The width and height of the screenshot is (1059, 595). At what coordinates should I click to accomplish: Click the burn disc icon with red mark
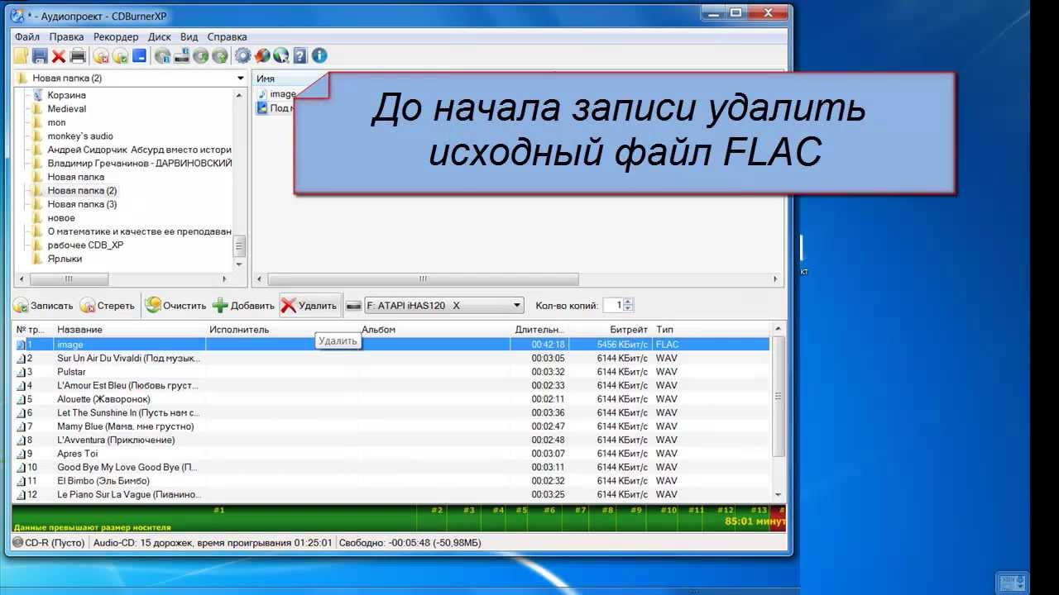(101, 56)
